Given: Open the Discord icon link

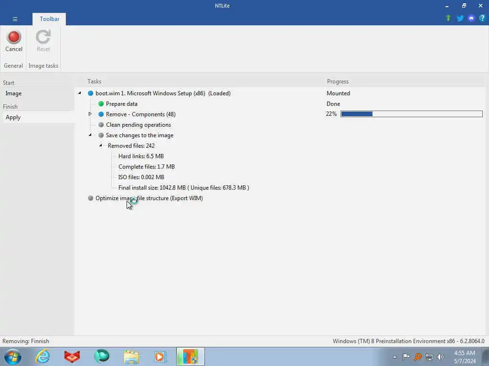Looking at the screenshot, I should pos(471,19).
